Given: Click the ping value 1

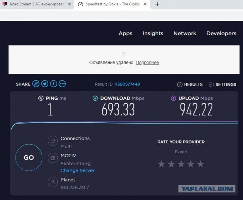Looking at the screenshot, I should [50, 109].
